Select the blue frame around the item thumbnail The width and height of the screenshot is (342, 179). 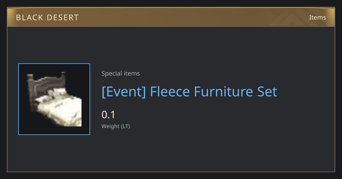pyautogui.click(x=54, y=99)
